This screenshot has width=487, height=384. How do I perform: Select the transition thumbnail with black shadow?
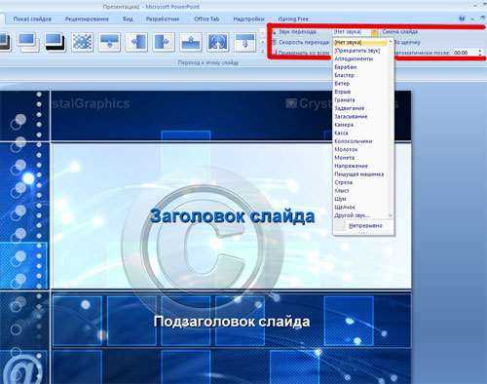coord(55,43)
